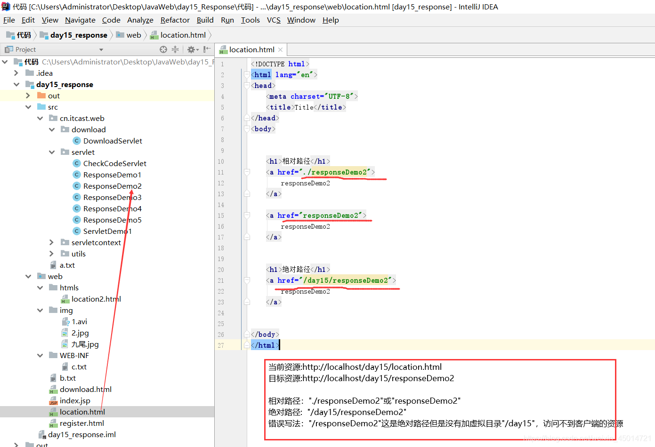
Task: Click the c.txt file icon
Action: [x=65, y=367]
